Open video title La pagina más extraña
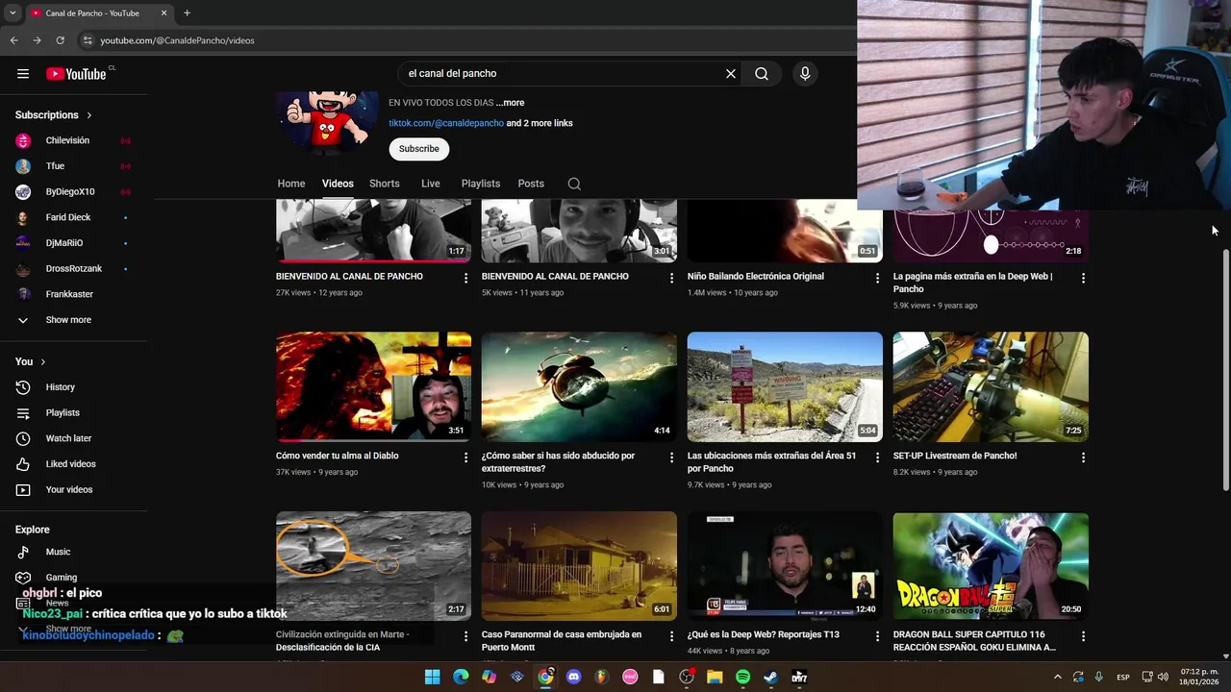The width and height of the screenshot is (1231, 692). [972, 283]
